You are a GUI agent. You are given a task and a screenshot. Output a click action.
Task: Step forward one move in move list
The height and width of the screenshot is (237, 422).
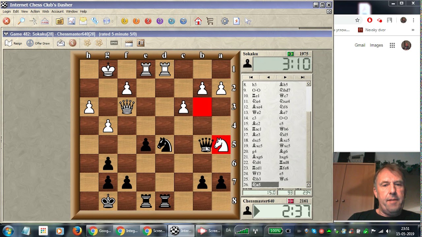point(285,77)
